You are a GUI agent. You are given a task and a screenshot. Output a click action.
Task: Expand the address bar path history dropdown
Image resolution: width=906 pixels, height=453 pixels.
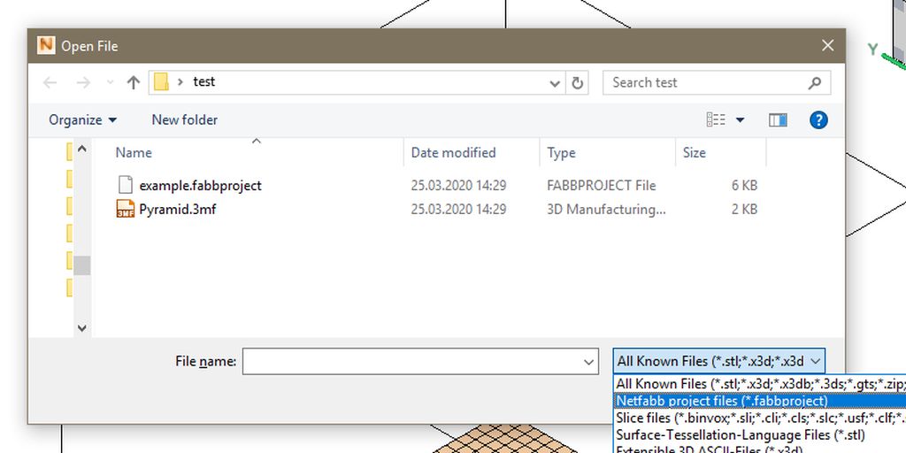tap(555, 82)
